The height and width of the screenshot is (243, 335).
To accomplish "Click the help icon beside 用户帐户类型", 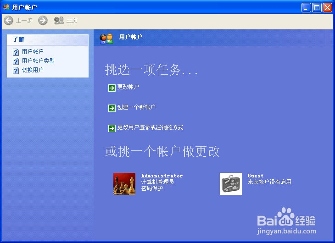I will 16,61.
